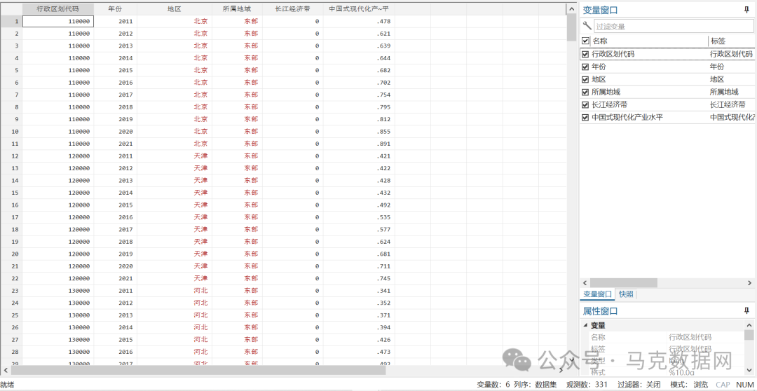Viewport: 757px width, 391px height.
Task: Click the wrench filter options icon
Action: 587,26
